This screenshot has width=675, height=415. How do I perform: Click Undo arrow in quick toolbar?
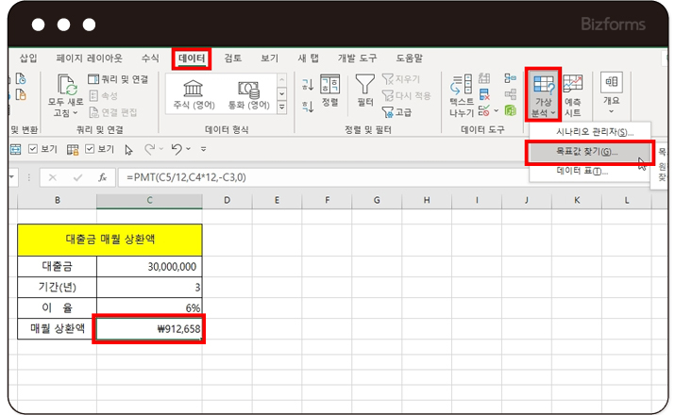pyautogui.click(x=177, y=149)
